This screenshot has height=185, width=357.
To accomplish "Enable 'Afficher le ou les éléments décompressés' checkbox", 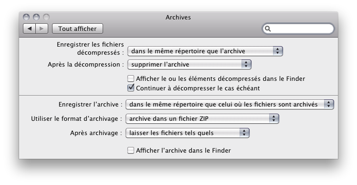I will pos(131,79).
